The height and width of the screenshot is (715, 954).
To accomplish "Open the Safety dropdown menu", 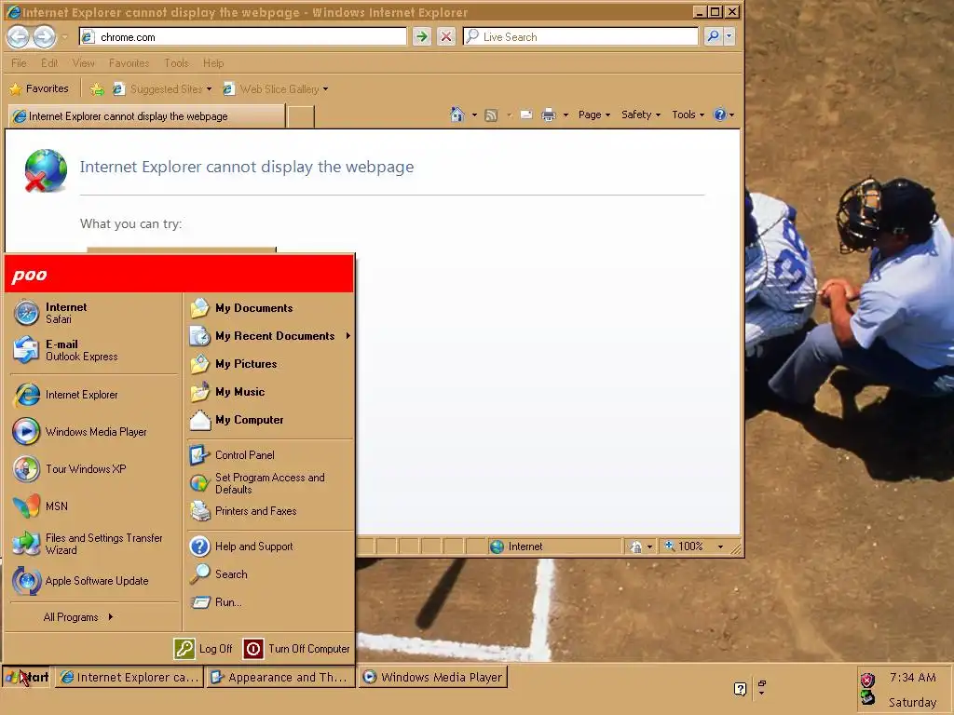I will click(641, 115).
